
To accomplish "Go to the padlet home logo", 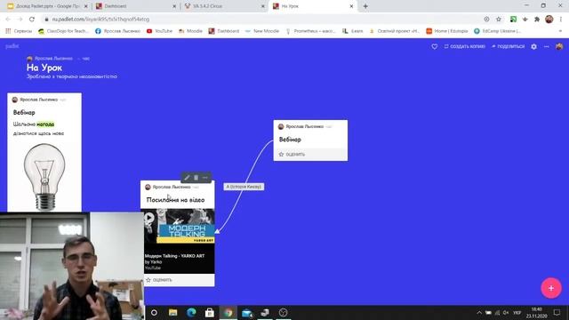I will coord(12,46).
